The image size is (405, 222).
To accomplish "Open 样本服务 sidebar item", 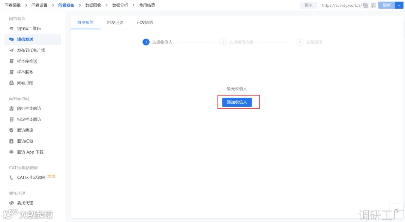I will coord(33,72).
